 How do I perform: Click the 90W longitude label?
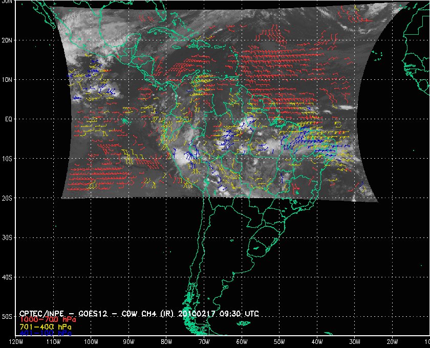(x=128, y=342)
